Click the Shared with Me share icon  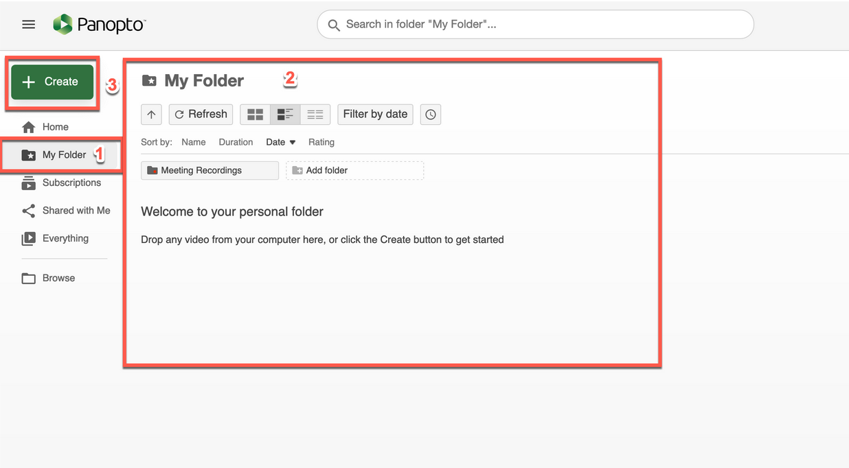pyautogui.click(x=28, y=211)
